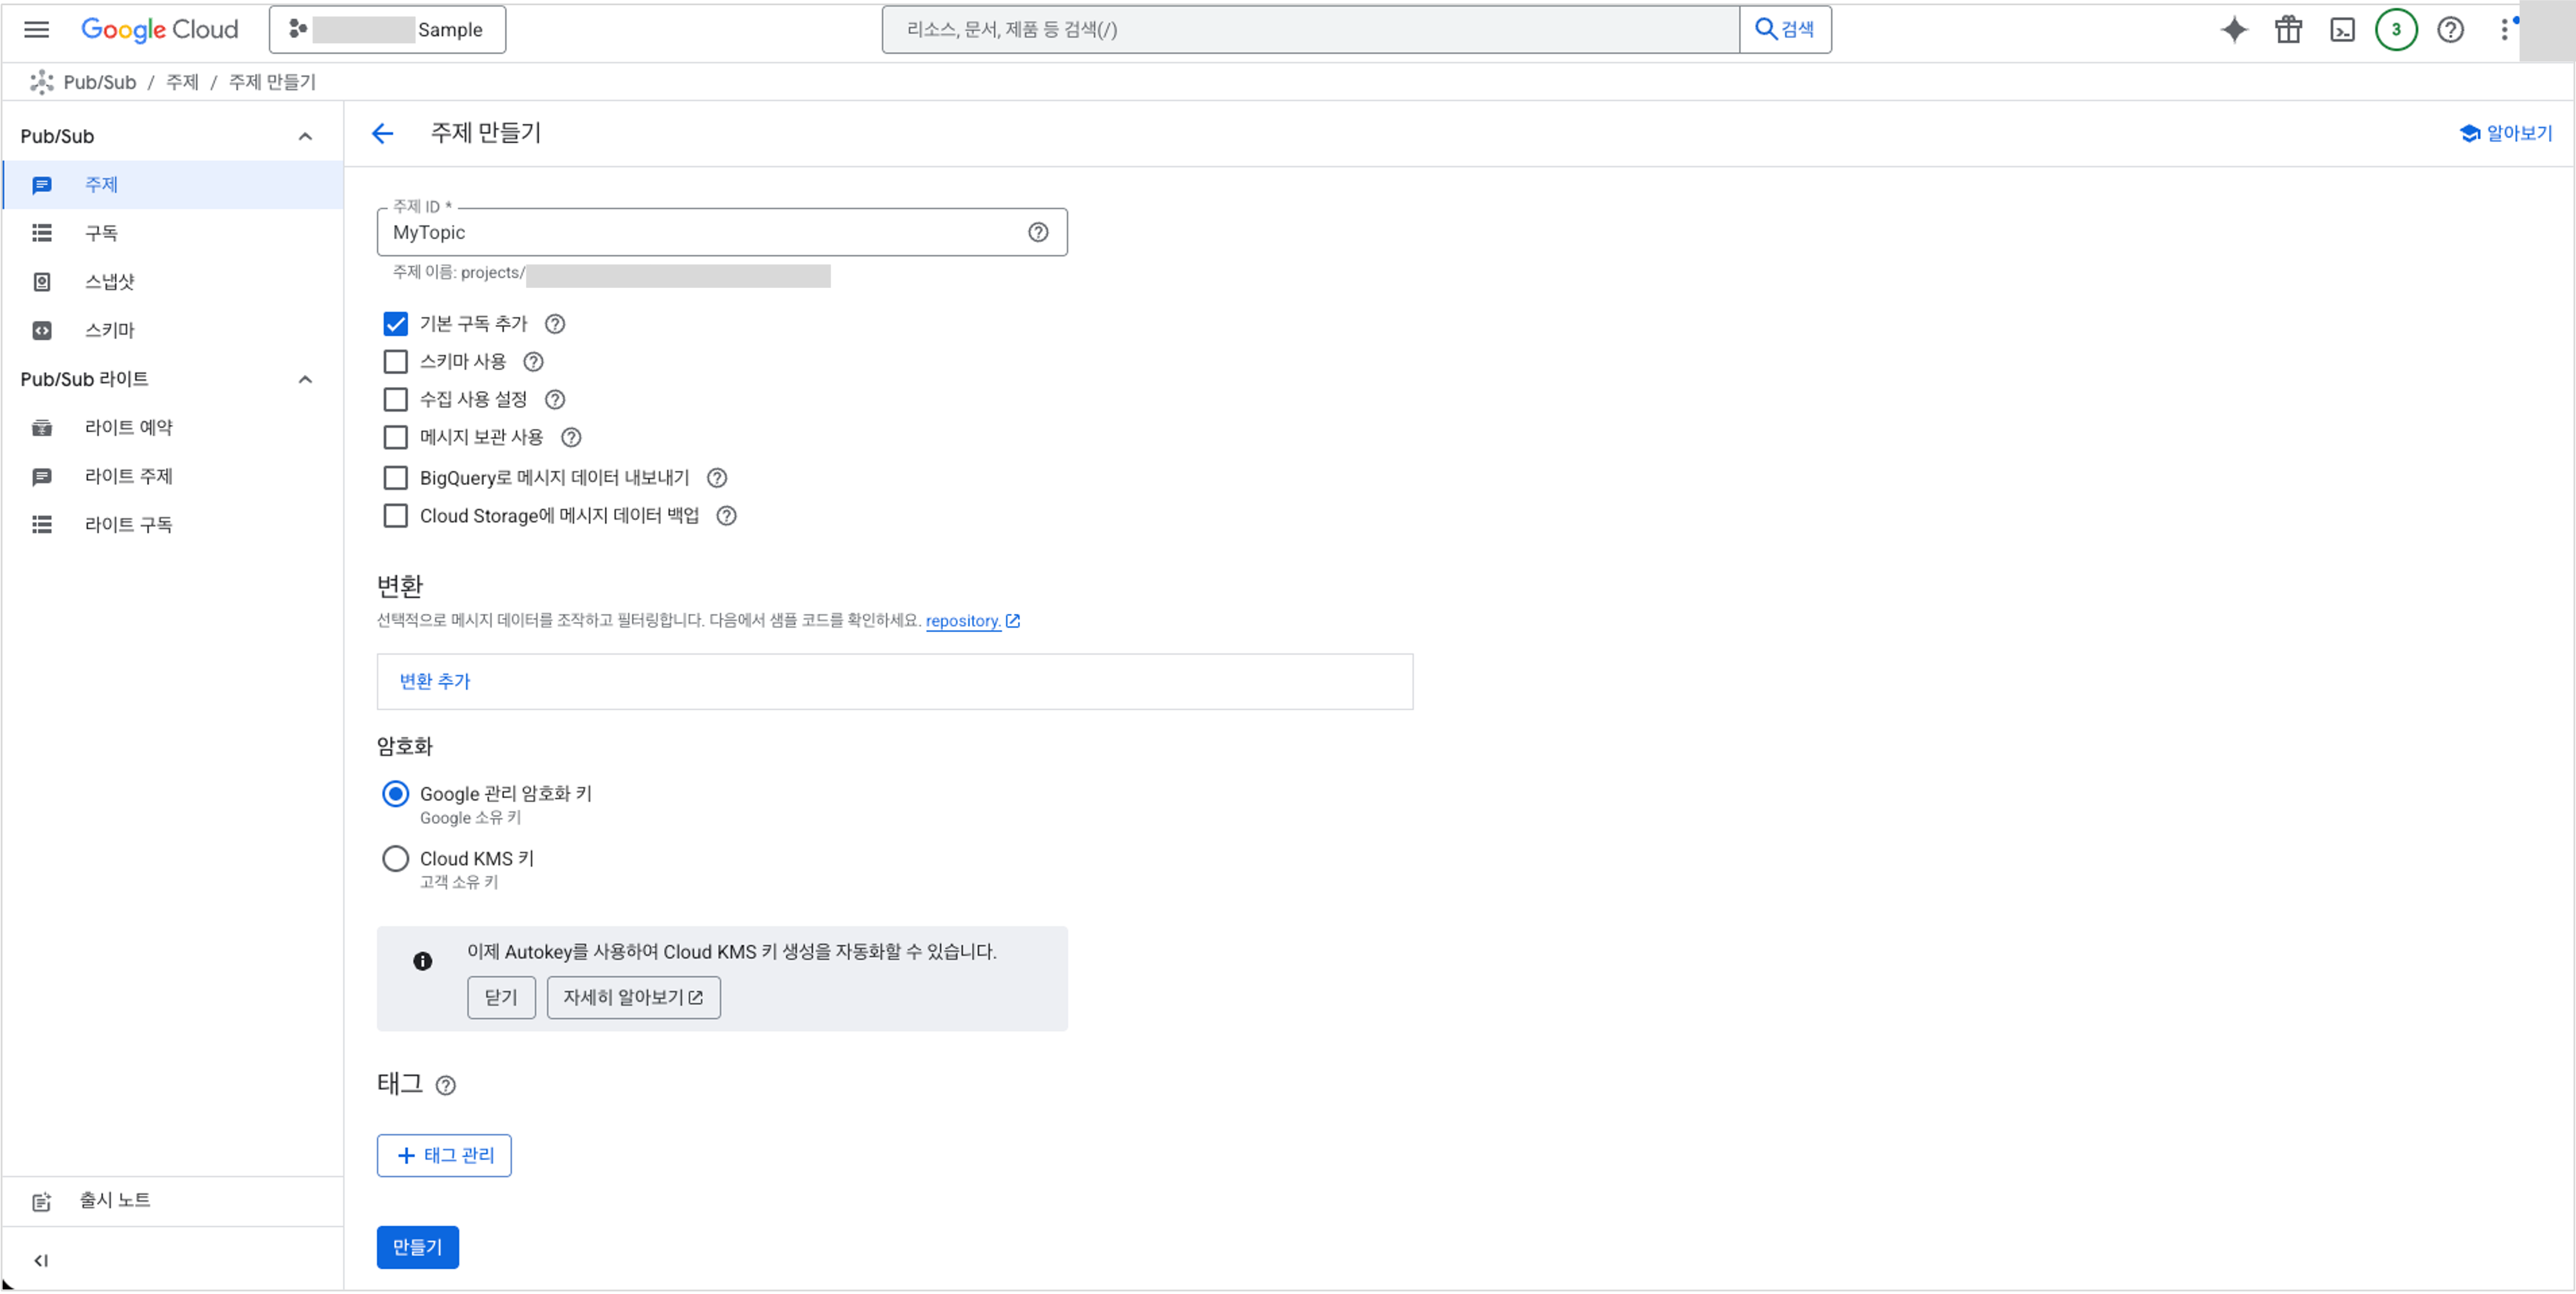
Task: Select 스키마 in the Pub/Sub sidebar
Action: click(x=109, y=329)
